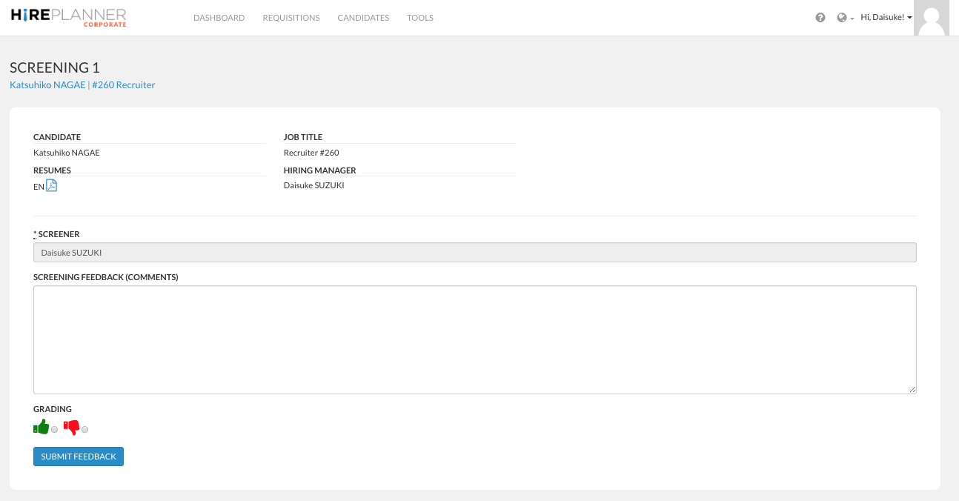Viewport: 959px width, 501px height.
Task: Open the Dashboard menu item
Action: pos(219,18)
